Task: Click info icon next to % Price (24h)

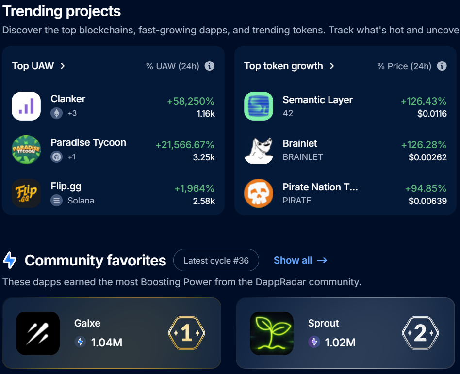Action: pyautogui.click(x=442, y=66)
